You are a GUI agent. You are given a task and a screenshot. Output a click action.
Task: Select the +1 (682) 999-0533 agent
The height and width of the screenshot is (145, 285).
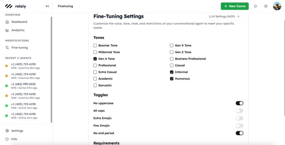click(x=23, y=86)
